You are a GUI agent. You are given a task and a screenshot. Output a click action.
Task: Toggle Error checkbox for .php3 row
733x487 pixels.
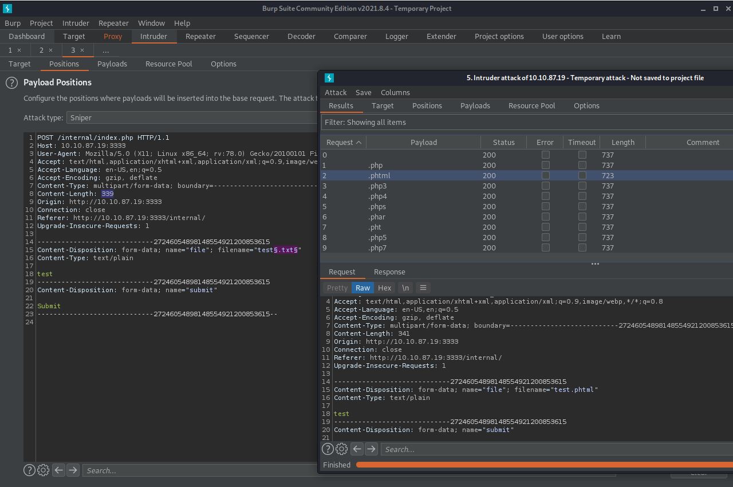(546, 186)
